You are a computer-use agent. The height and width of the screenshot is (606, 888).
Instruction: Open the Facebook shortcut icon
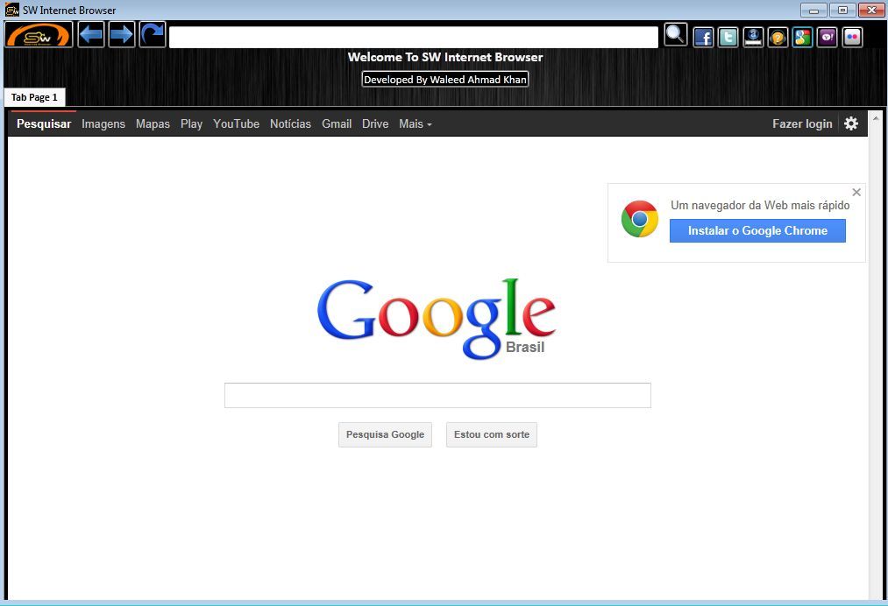coord(703,38)
